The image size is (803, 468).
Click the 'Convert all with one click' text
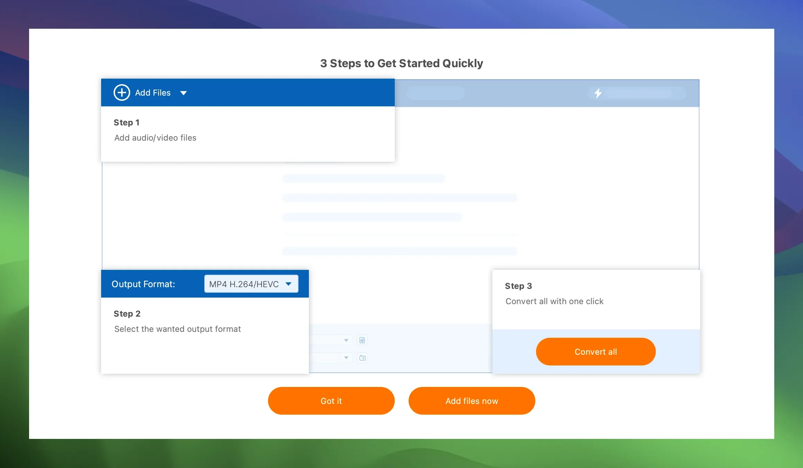(x=554, y=301)
